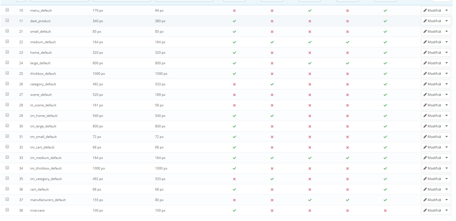Click the ID 38 cell

click(21, 210)
